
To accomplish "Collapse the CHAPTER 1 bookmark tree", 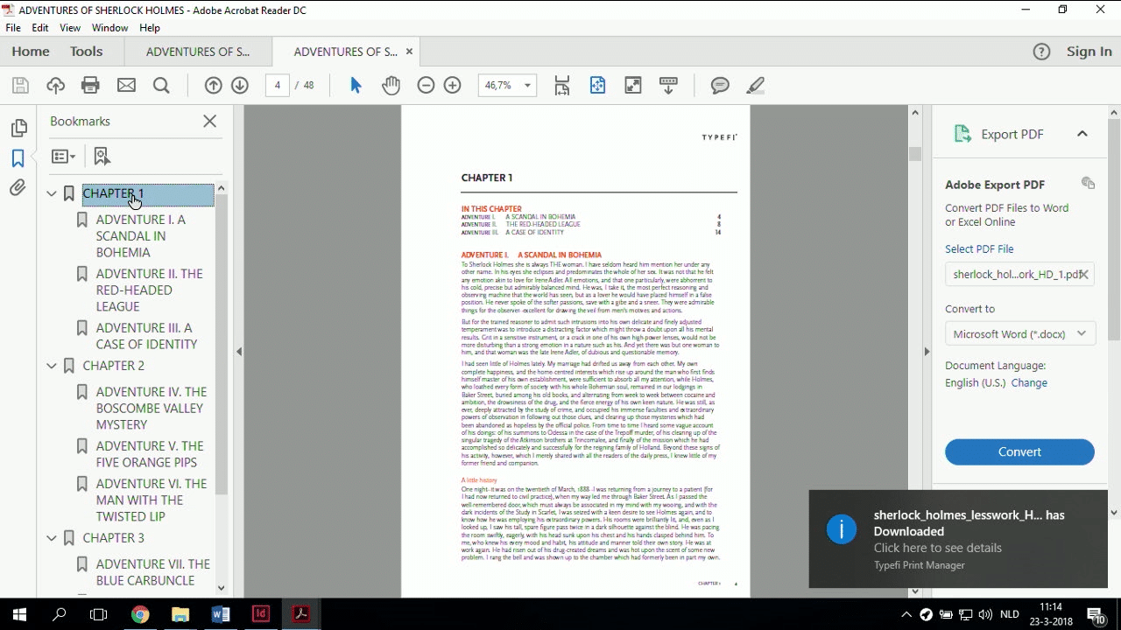I will click(x=51, y=193).
